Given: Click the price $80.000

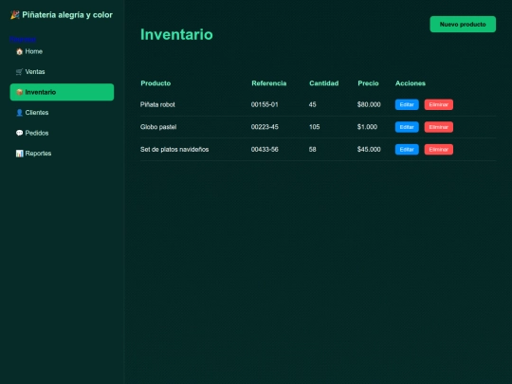Looking at the screenshot, I should point(369,104).
